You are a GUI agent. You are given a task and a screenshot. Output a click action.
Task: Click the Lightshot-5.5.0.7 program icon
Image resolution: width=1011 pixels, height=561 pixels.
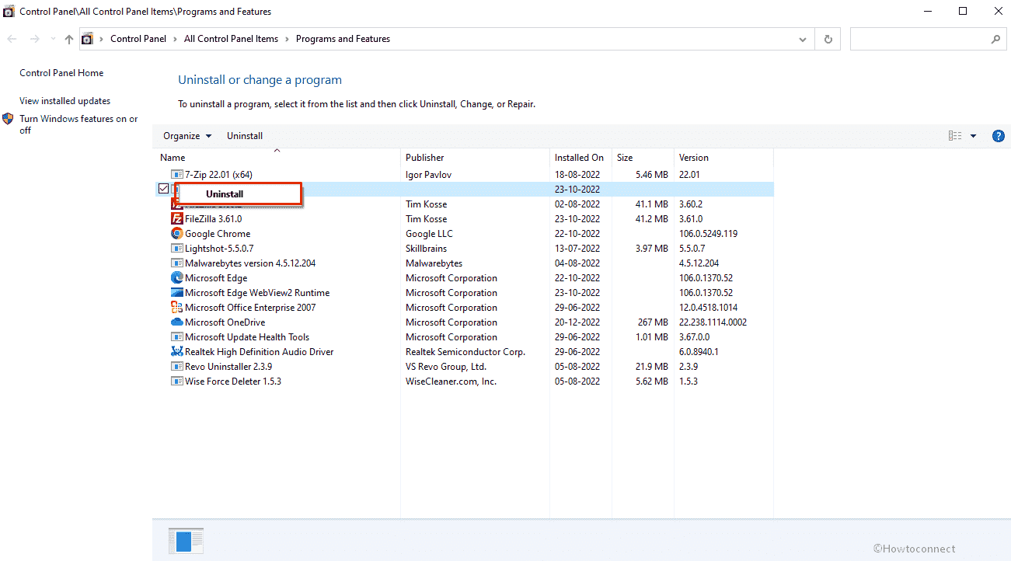[177, 249]
